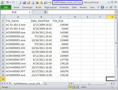Image resolution: width=118 pixels, height=90 pixels.
Task: Go to previous sheet tab arrow
Action: pyautogui.click(x=5, y=84)
